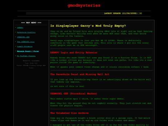Visit My YouTube Channel link
Viewport: 168px width, 126px height.
[26, 56]
